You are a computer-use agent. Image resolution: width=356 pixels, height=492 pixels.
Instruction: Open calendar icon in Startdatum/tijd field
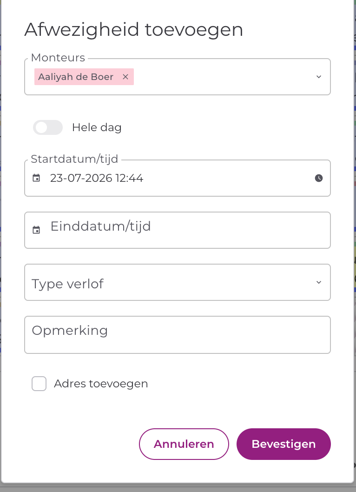pyautogui.click(x=36, y=178)
